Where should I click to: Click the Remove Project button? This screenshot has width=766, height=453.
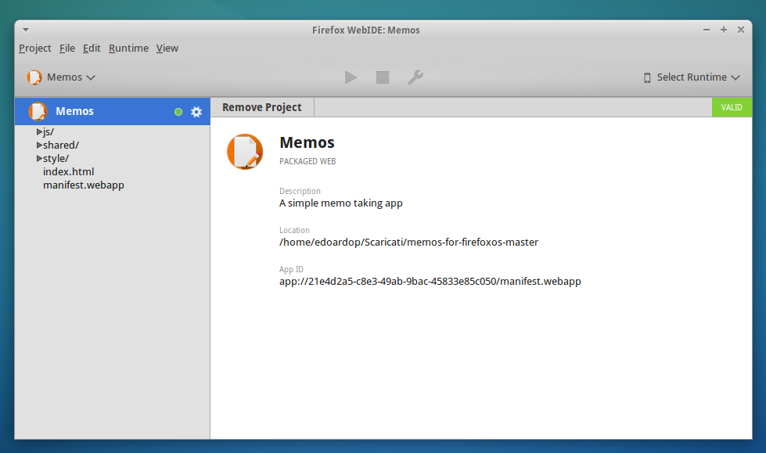tap(262, 107)
